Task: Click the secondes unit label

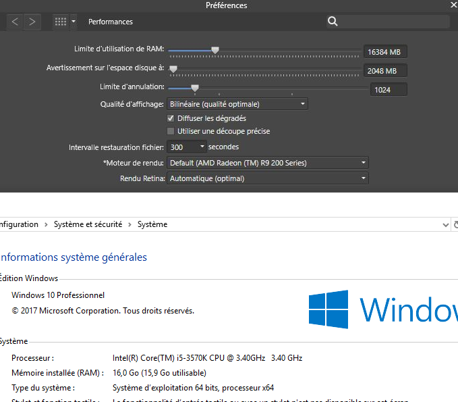Action: 223,147
